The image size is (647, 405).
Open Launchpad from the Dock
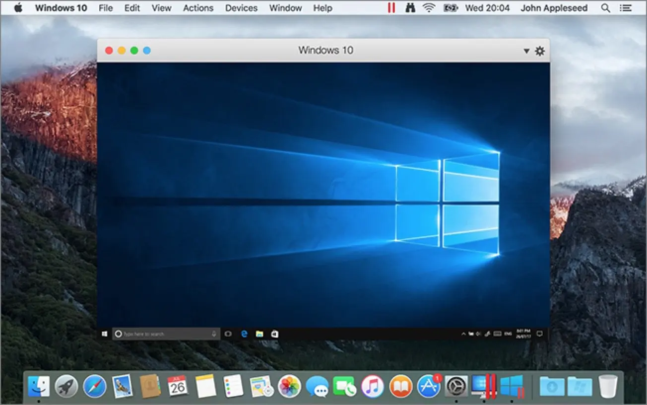click(x=66, y=386)
